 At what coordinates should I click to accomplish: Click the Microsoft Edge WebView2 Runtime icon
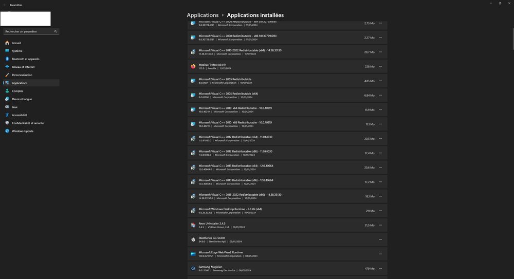[193, 254]
